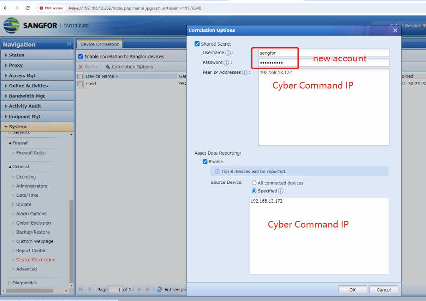The width and height of the screenshot is (426, 301).
Task: Select the Specified radio button
Action: (x=254, y=191)
